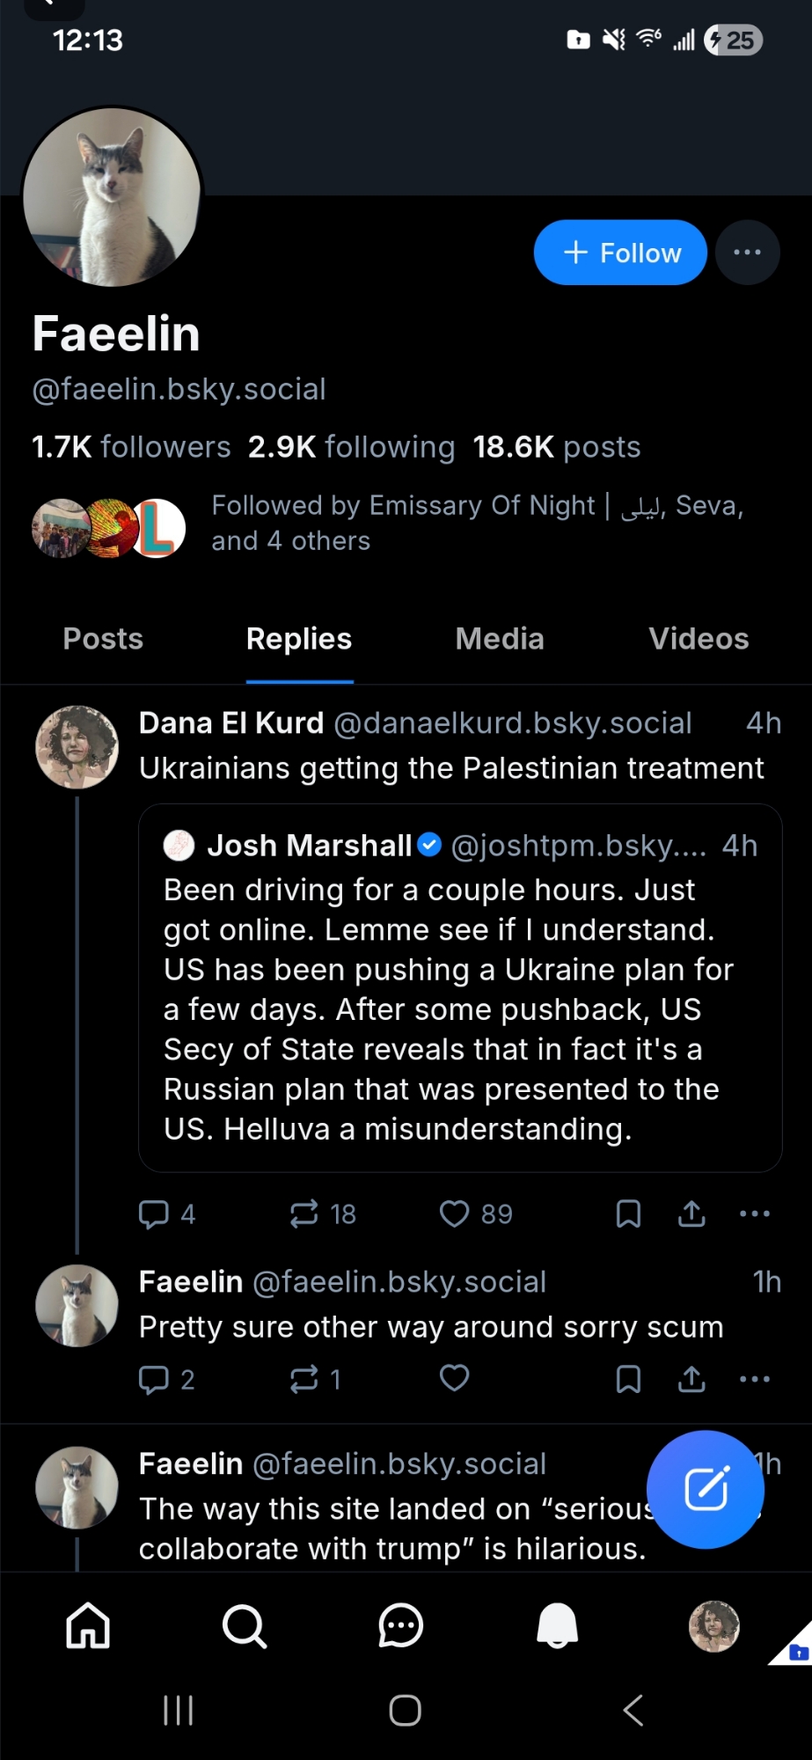Open the Videos tab
Viewport: 812px width, 1760px height.
[x=699, y=639]
